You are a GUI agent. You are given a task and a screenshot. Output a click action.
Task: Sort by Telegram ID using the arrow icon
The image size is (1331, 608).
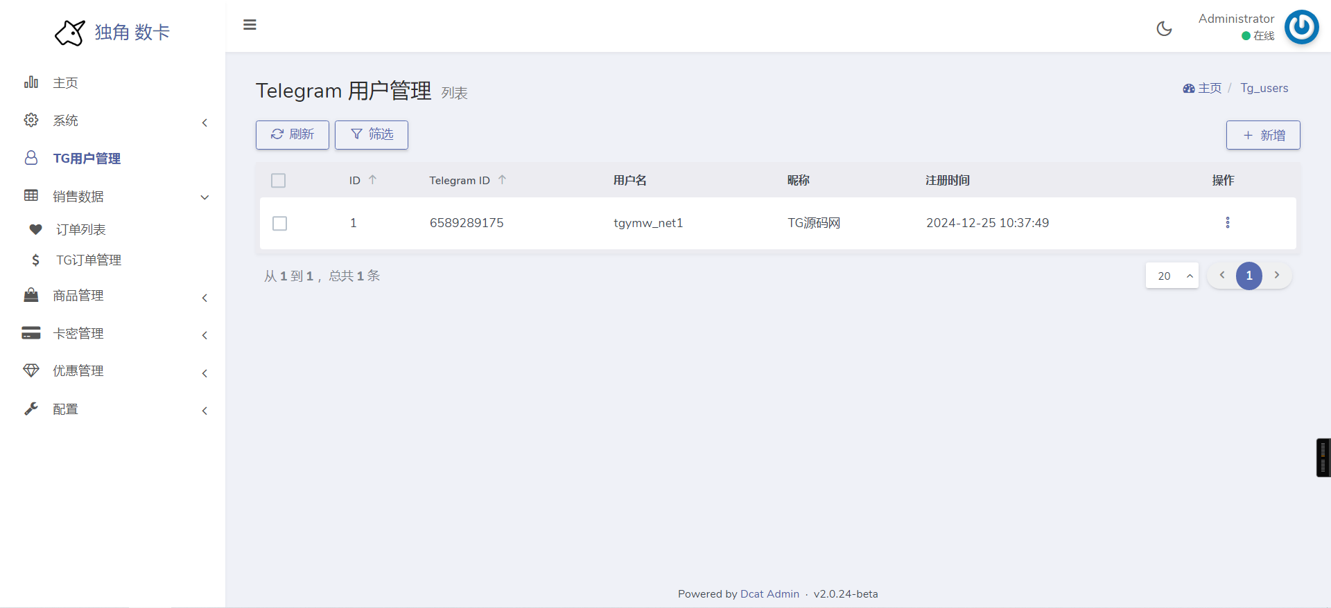click(x=502, y=180)
